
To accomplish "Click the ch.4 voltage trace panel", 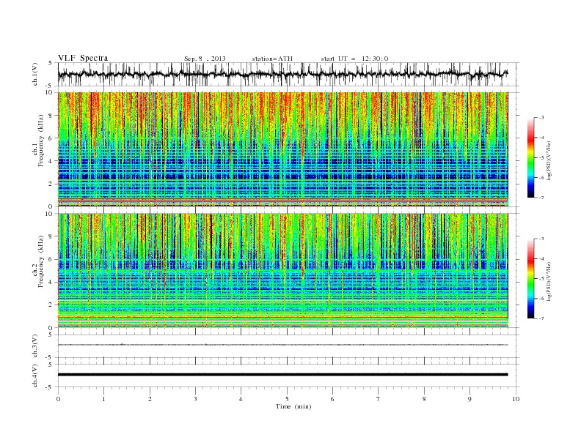I will 288,376.
